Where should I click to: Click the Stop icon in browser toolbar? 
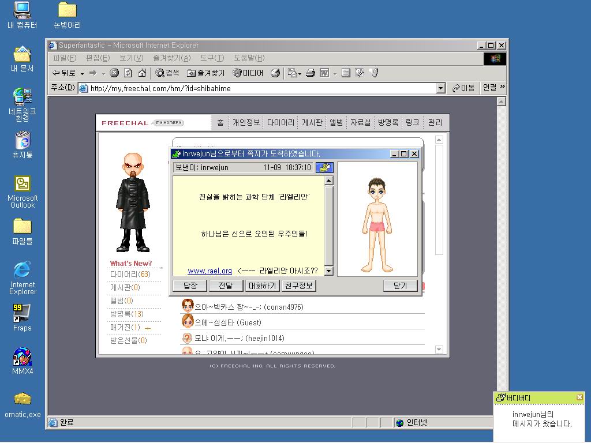[x=114, y=73]
